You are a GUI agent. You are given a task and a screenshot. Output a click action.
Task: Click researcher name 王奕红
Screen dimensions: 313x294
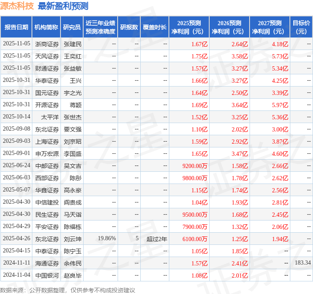click(73, 56)
